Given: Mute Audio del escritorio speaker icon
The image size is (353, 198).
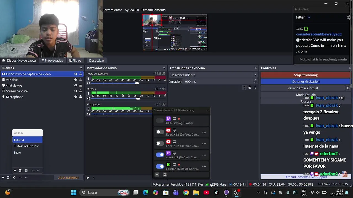Looking at the screenshot, I should click(88, 83).
